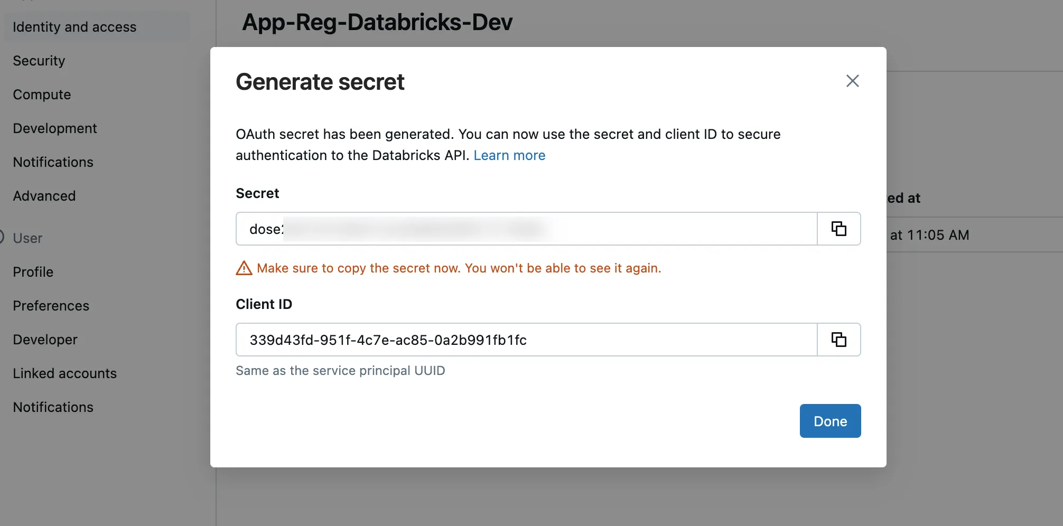This screenshot has width=1063, height=526.
Task: Click the warning triangle icon
Action: point(244,268)
